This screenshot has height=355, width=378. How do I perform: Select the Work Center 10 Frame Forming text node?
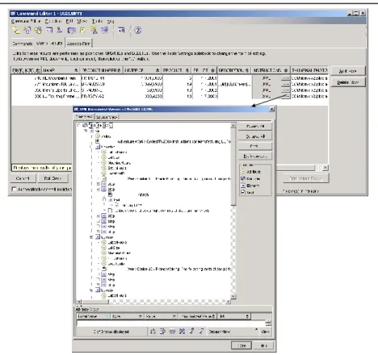tap(178, 178)
